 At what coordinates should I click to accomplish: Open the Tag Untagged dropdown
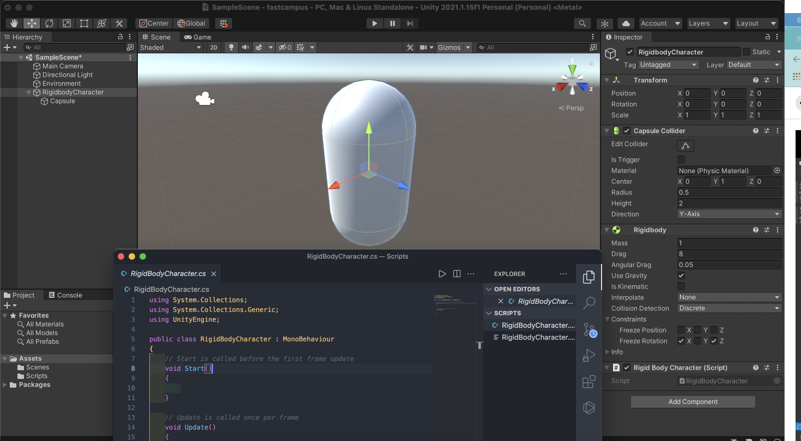point(669,65)
